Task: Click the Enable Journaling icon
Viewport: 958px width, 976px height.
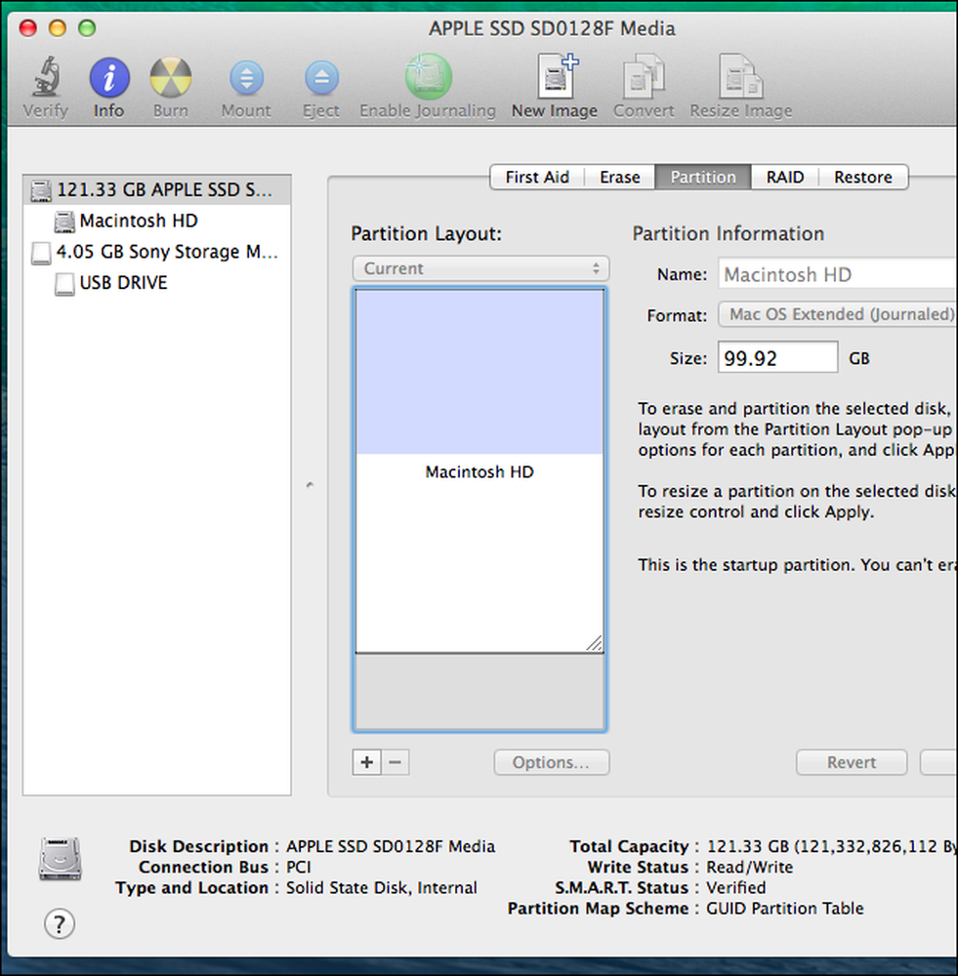Action: pos(428,76)
